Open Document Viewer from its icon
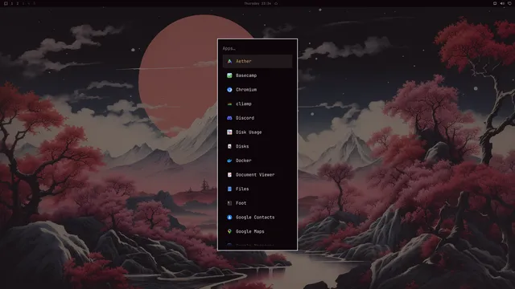Image resolution: width=515 pixels, height=289 pixels. [x=229, y=175]
